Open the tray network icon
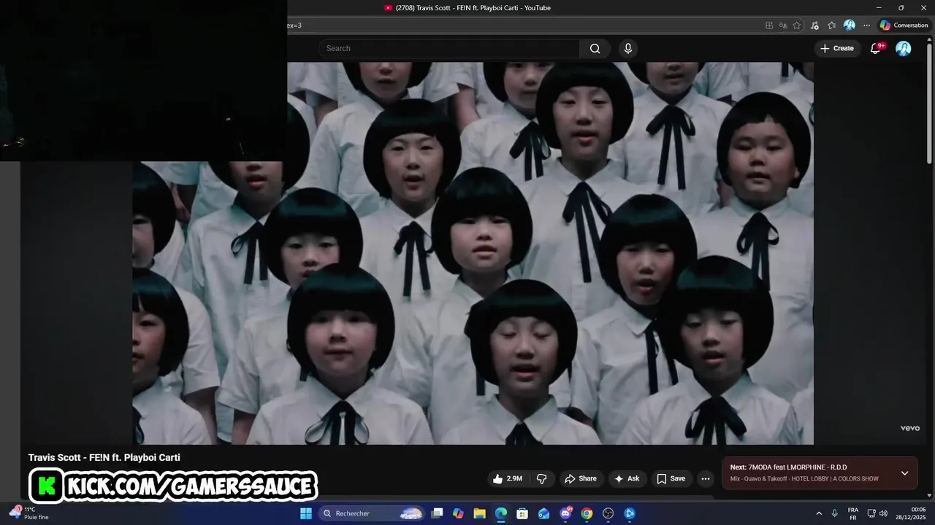935x525 pixels. click(871, 513)
